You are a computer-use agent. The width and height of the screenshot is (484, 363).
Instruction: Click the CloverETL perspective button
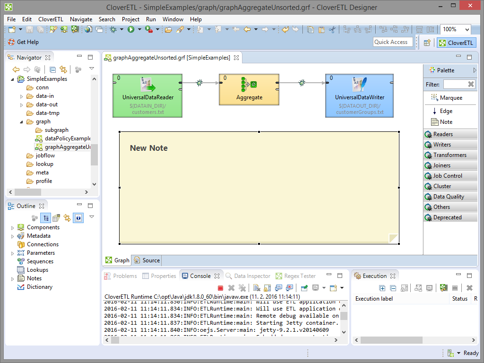tap(456, 43)
